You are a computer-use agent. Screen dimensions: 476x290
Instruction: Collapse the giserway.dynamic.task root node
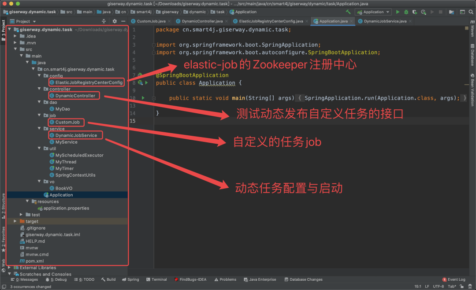pyautogui.click(x=10, y=30)
